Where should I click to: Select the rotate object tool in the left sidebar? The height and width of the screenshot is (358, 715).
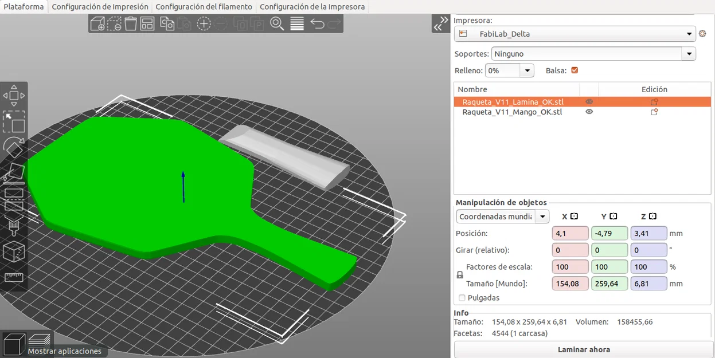(x=13, y=148)
